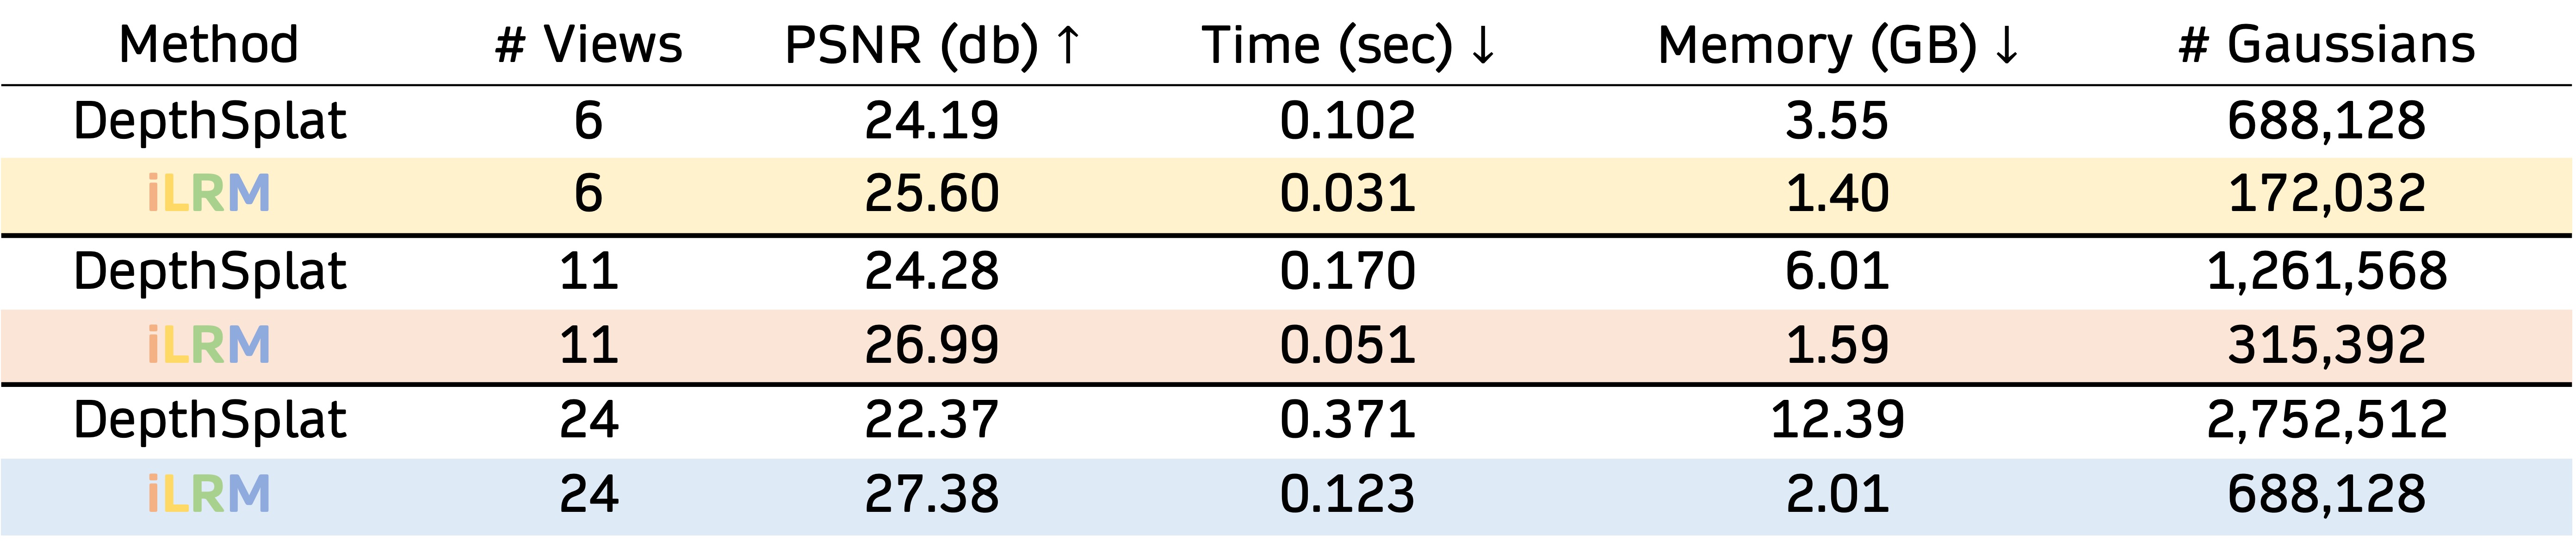This screenshot has height=560, width=2576.
Task: Click the iLRM label in the yellow row
Action: [x=208, y=193]
